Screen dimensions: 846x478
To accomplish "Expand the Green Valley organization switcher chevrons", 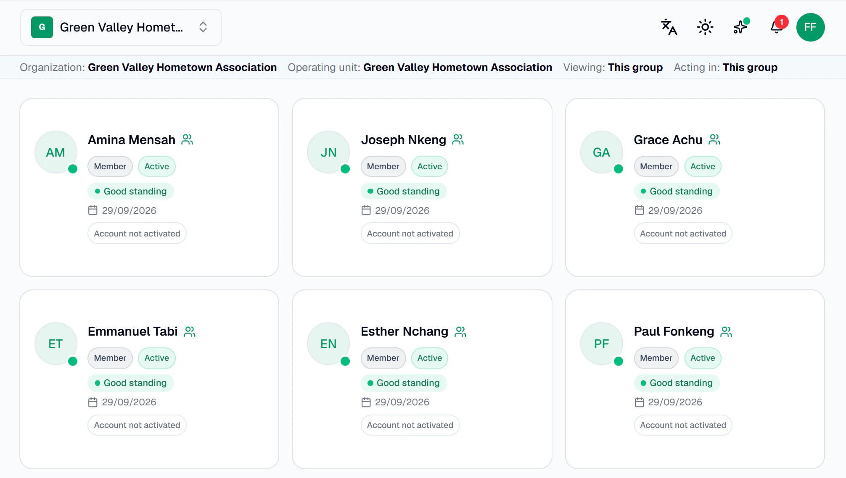I will click(203, 27).
